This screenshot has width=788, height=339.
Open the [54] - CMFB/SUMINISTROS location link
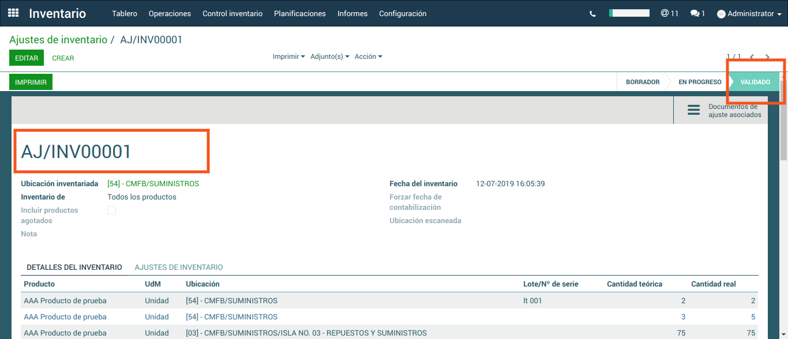(153, 184)
